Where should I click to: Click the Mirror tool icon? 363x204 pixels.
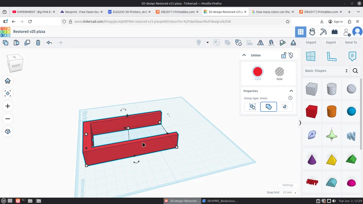260,42
